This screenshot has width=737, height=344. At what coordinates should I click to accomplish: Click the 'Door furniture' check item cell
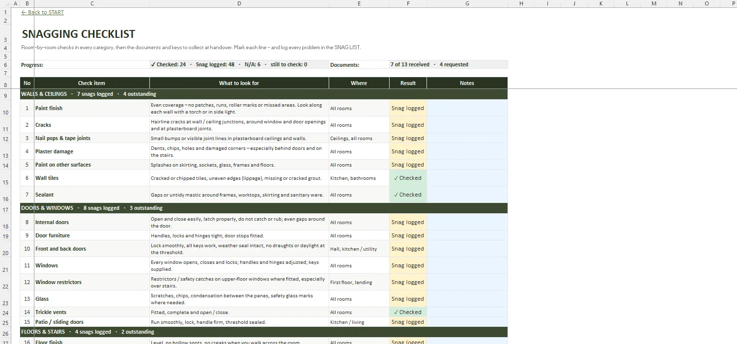tap(92, 235)
